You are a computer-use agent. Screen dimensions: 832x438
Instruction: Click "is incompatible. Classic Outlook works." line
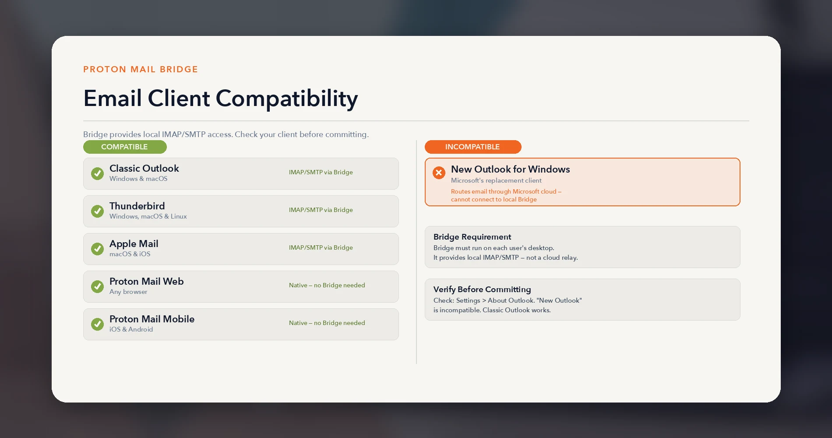point(492,310)
